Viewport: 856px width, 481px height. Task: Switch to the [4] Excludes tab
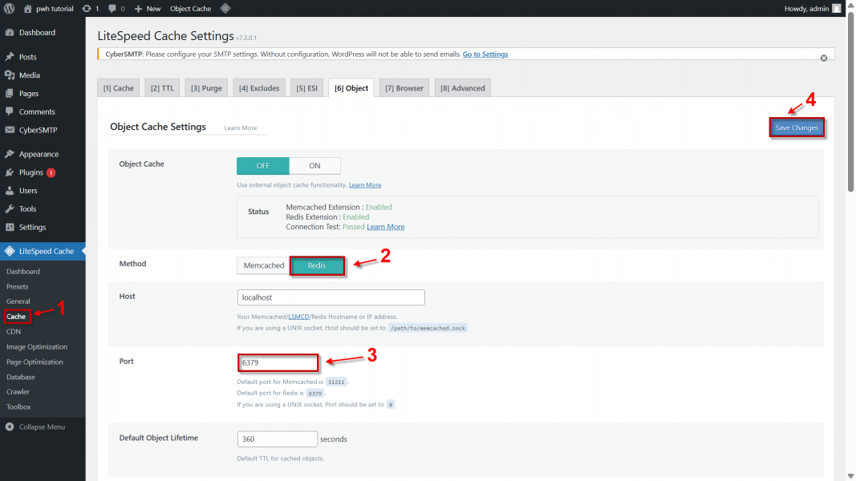(x=259, y=88)
